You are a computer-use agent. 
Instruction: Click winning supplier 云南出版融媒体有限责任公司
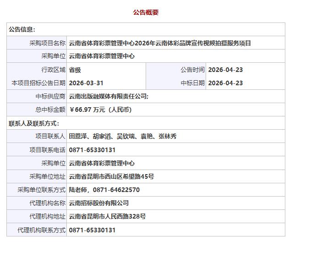(x=109, y=96)
